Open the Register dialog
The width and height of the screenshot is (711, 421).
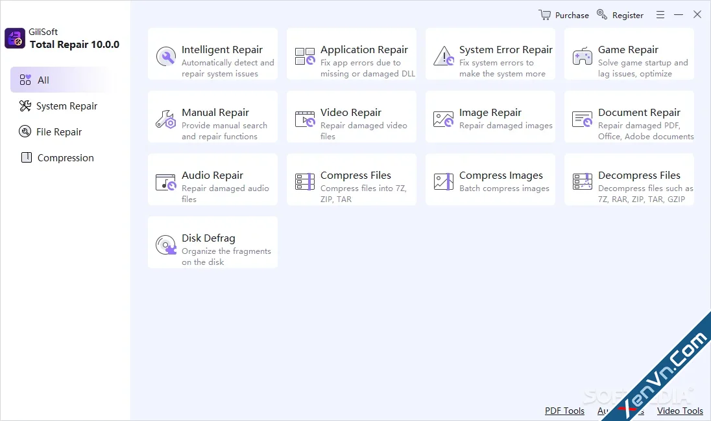(x=627, y=16)
